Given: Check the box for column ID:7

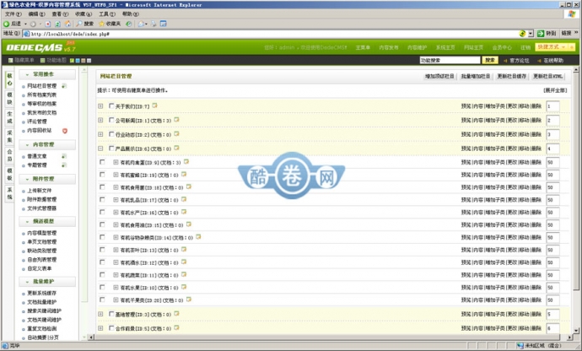Looking at the screenshot, I should tap(111, 105).
